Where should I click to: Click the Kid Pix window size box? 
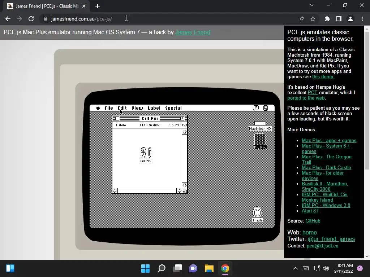click(x=185, y=191)
